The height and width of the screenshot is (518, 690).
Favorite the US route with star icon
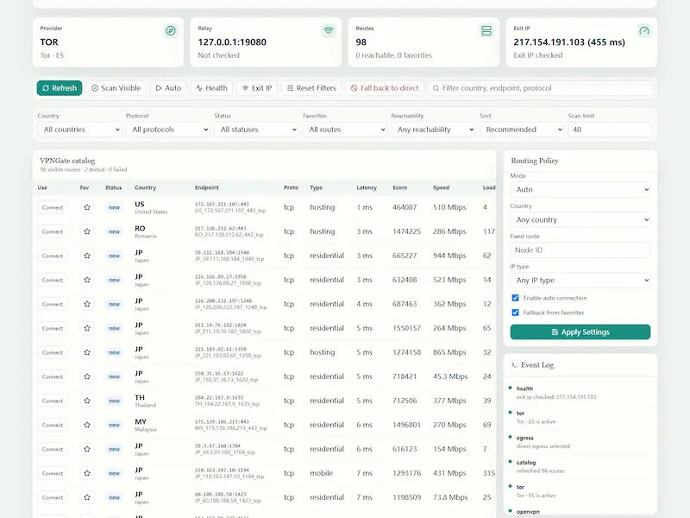tap(87, 207)
